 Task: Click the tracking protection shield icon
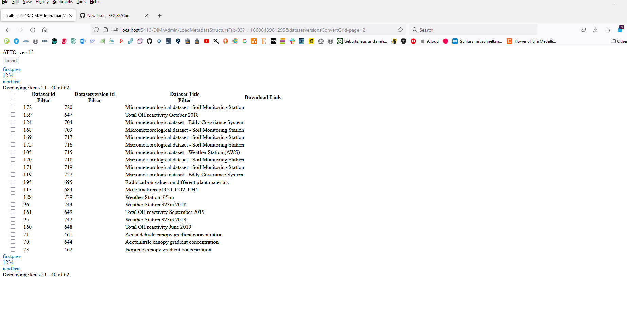(96, 30)
